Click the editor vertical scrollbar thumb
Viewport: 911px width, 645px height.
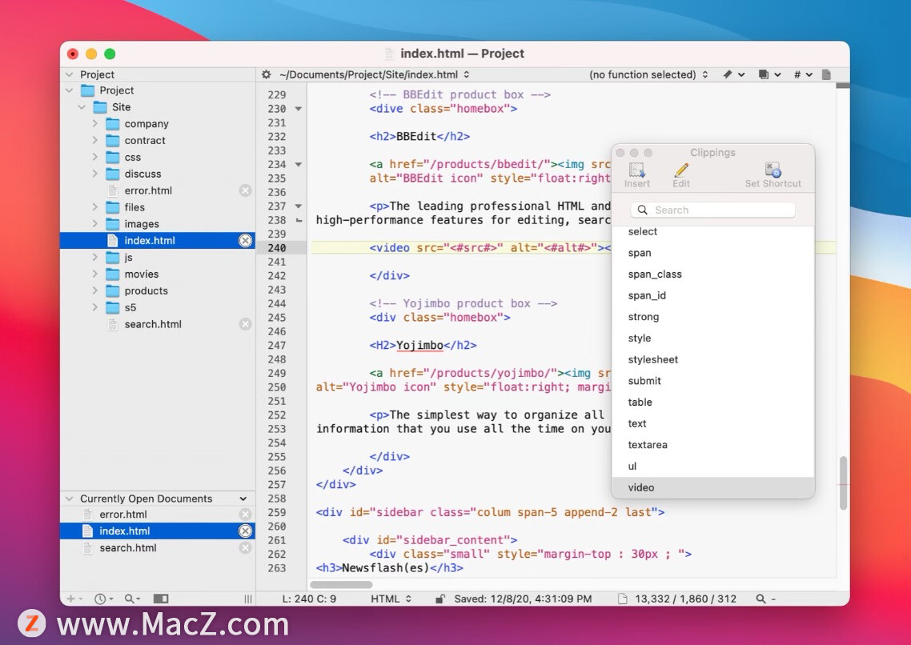coord(843,483)
